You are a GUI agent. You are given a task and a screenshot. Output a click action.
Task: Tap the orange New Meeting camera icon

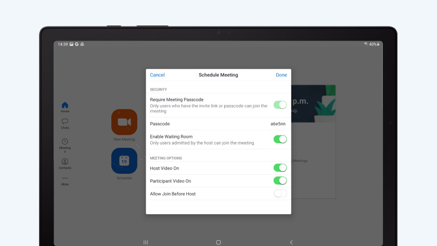[x=124, y=122]
